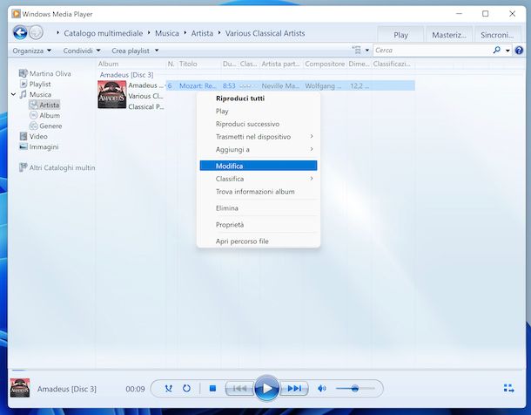Image resolution: width=531 pixels, height=415 pixels.
Task: Click the greyed Forward navigation arrow
Action: pyautogui.click(x=36, y=33)
